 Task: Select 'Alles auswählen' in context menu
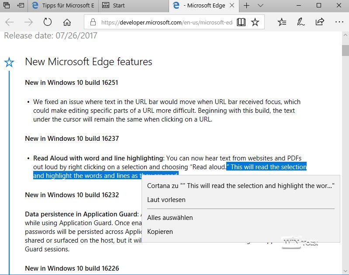170,218
